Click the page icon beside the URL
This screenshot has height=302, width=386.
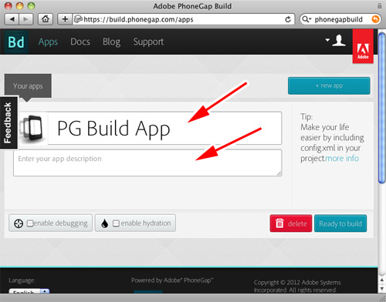[78, 19]
